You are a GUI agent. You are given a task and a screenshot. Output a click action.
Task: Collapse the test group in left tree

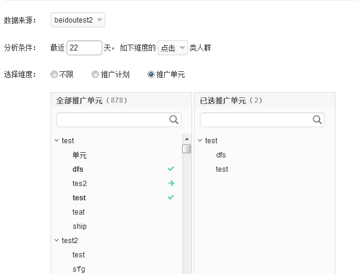click(x=57, y=141)
